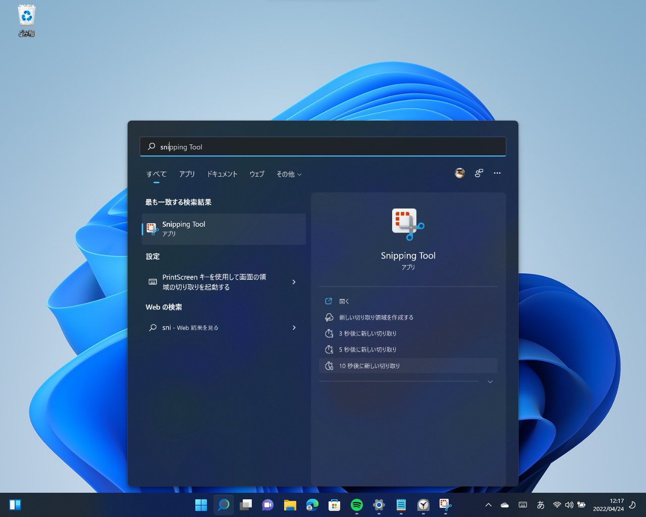Click 開く to launch Snipping Tool

[408, 301]
